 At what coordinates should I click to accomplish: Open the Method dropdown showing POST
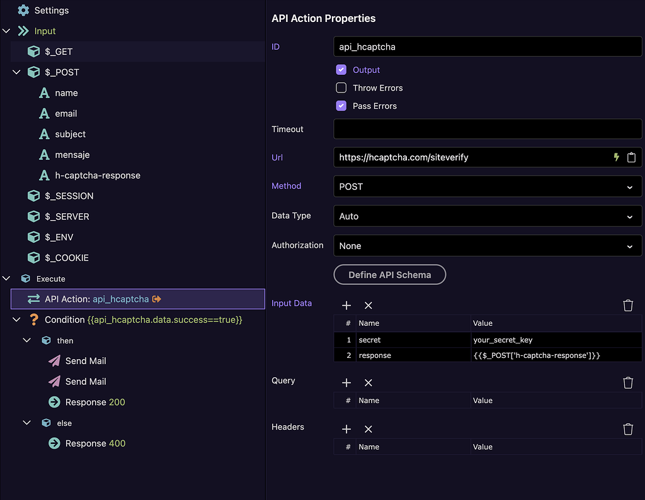pos(487,187)
